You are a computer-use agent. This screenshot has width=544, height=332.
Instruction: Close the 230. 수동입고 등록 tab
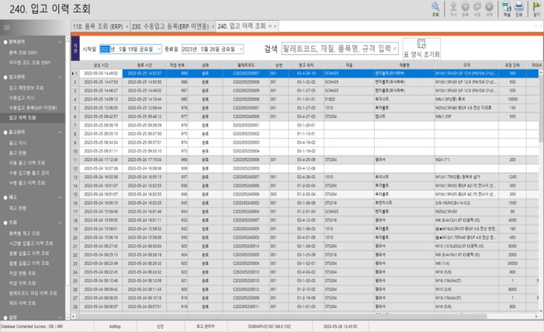(x=213, y=26)
